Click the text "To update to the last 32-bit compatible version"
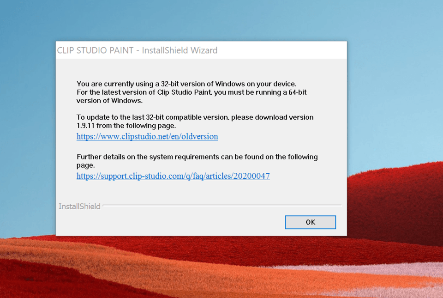The image size is (443, 298). [153, 117]
